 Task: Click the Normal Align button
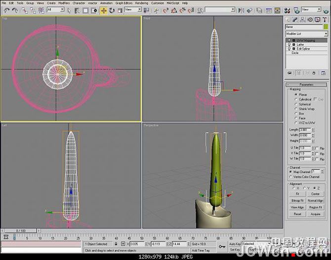pos(315,201)
